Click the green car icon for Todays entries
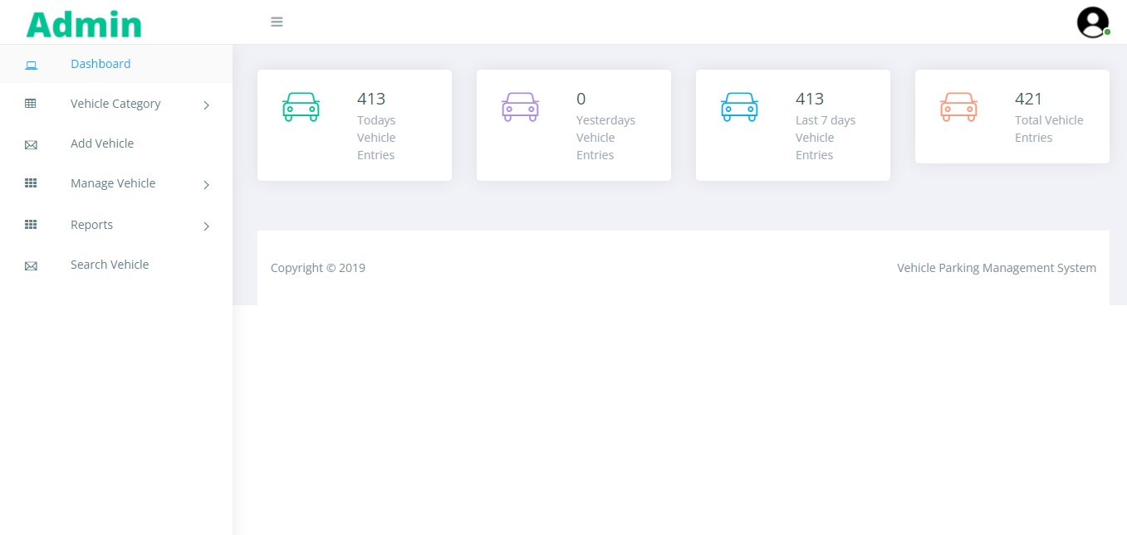This screenshot has height=535, width=1127. [x=301, y=107]
